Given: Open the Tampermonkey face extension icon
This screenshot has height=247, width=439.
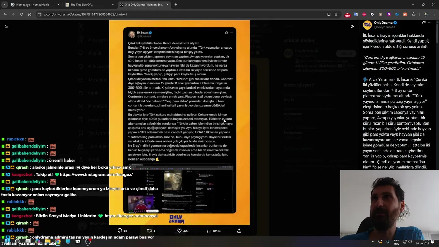Looking at the screenshot, I should tap(380, 14).
